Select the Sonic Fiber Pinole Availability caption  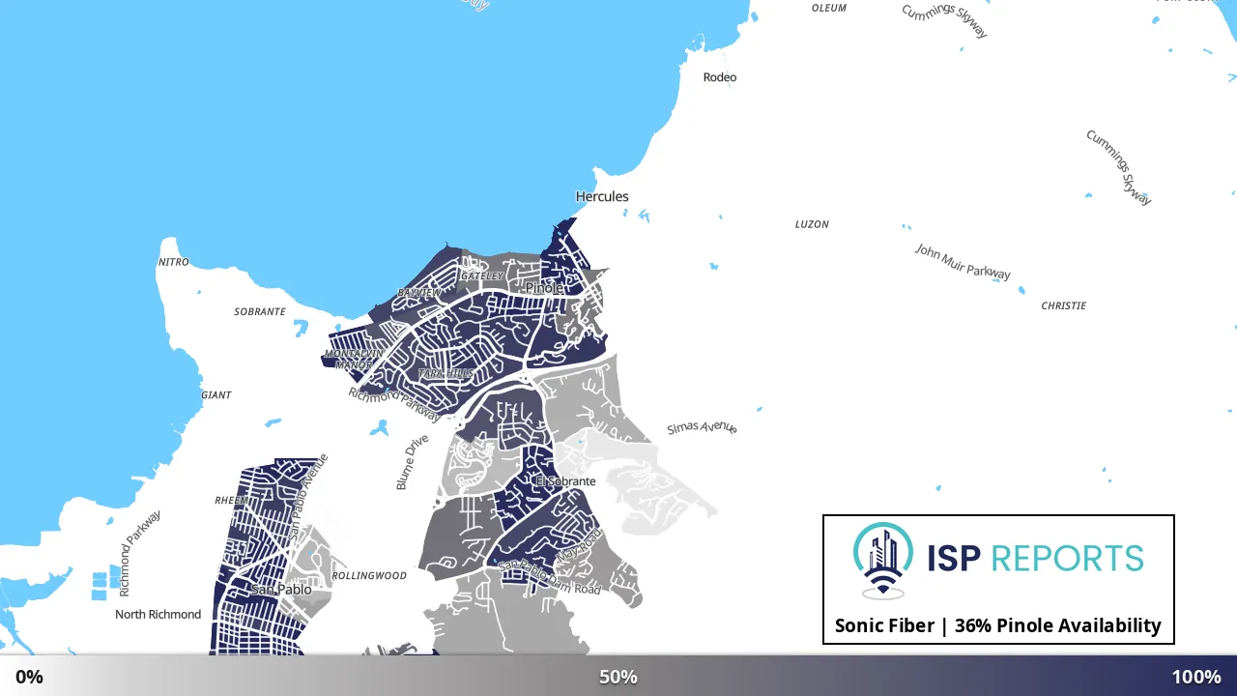[998, 625]
